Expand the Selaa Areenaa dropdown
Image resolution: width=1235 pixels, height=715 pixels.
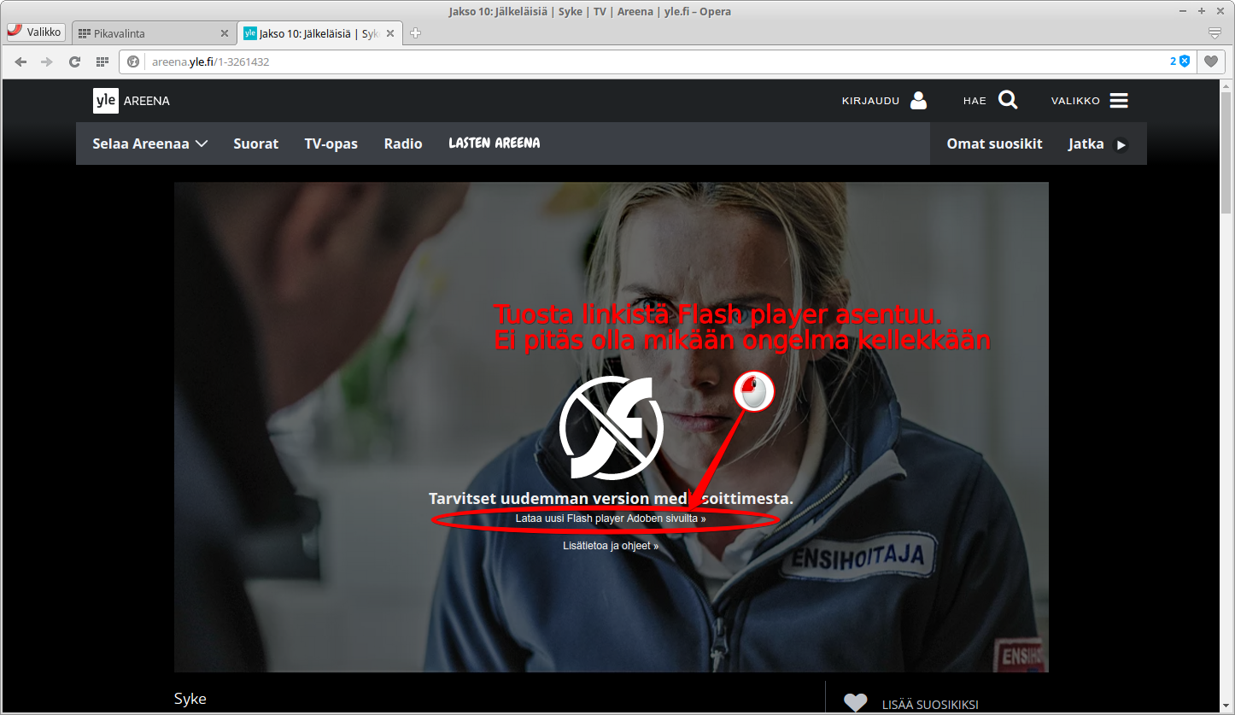(x=150, y=144)
